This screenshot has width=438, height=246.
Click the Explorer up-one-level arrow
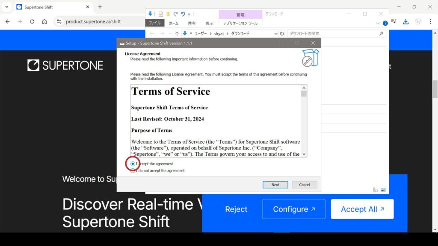(x=177, y=33)
